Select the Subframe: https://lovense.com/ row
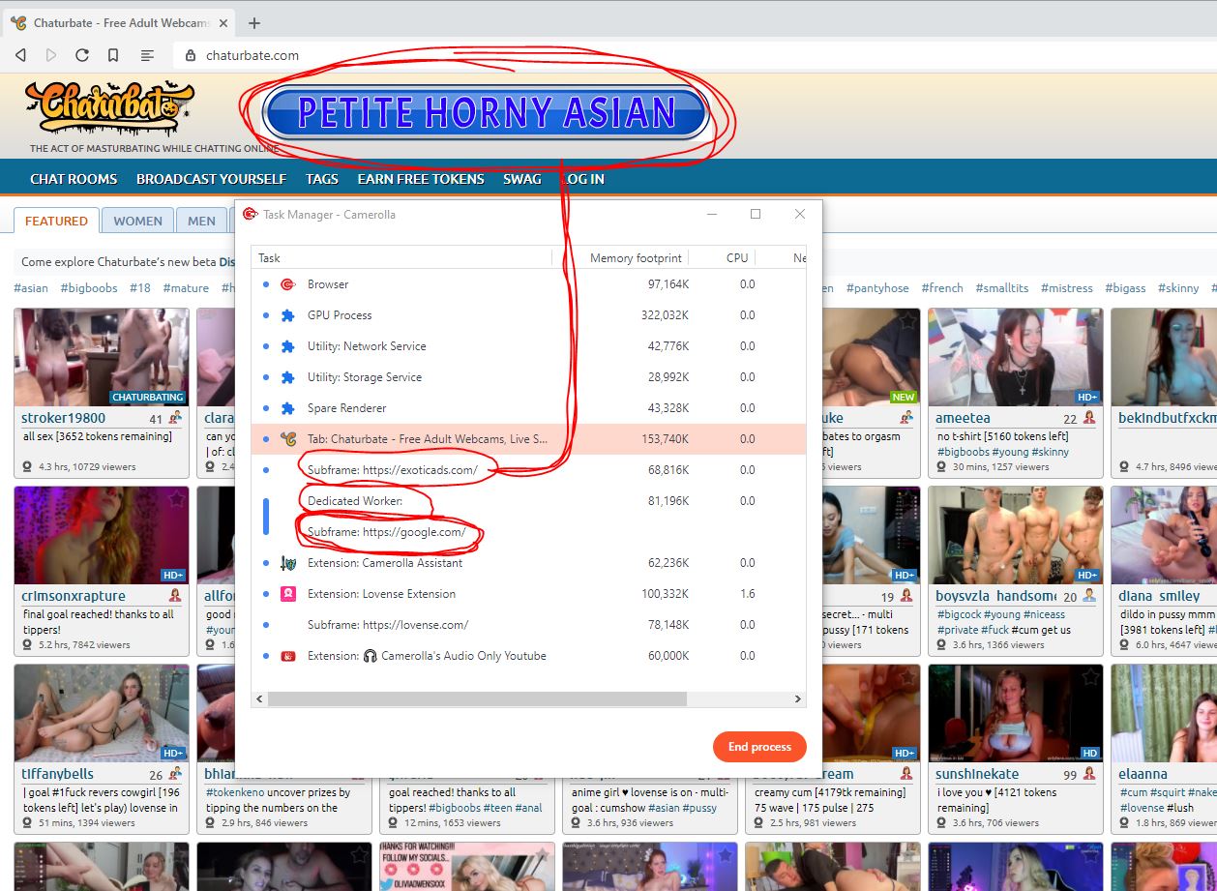Screen dimensions: 1217x891 (x=528, y=625)
